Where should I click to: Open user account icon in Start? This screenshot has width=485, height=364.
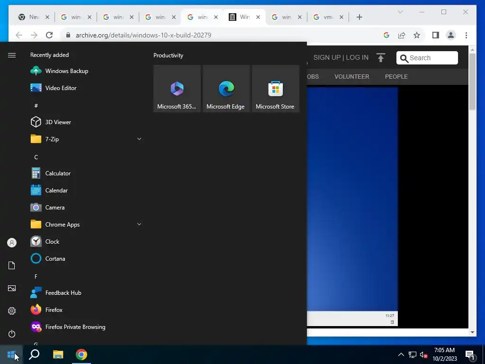point(12,243)
